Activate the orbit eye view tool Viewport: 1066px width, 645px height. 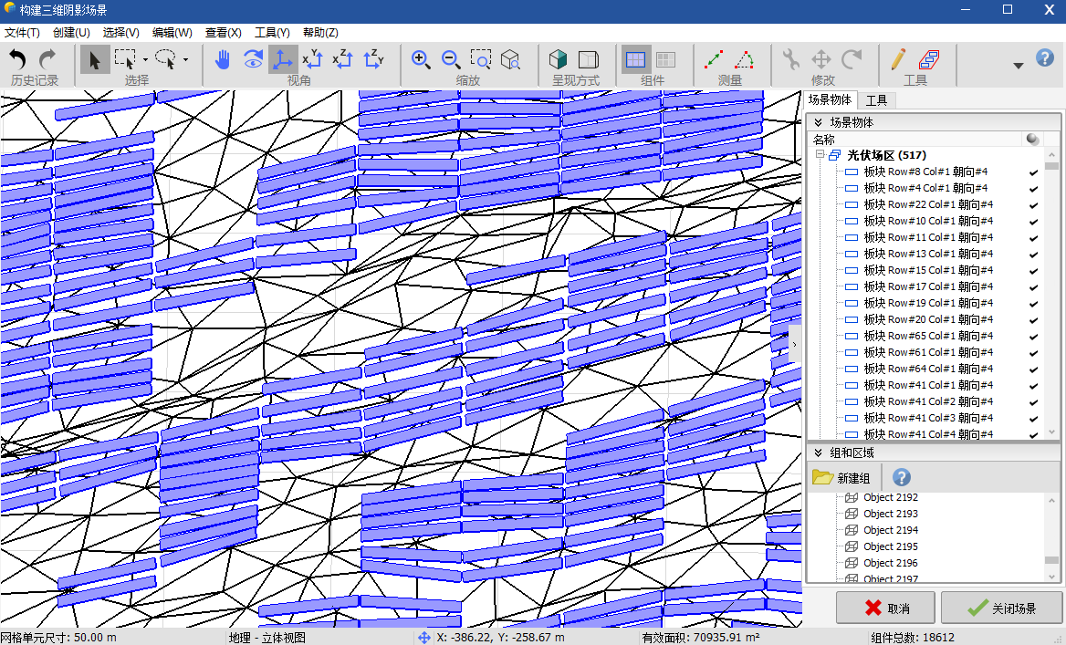point(253,60)
